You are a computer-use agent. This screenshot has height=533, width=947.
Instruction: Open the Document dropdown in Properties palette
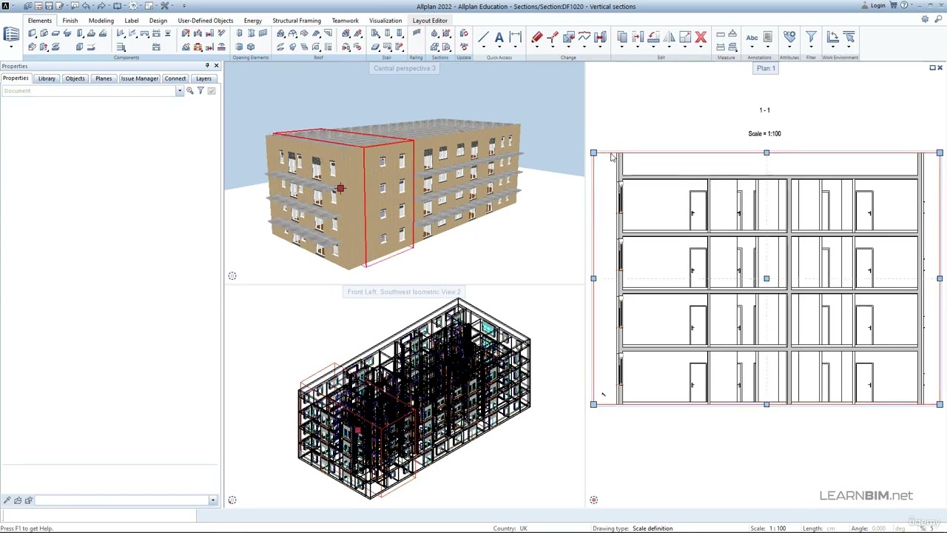179,91
